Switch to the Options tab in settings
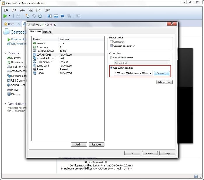This screenshot has height=180, width=204. pyautogui.click(x=47, y=32)
